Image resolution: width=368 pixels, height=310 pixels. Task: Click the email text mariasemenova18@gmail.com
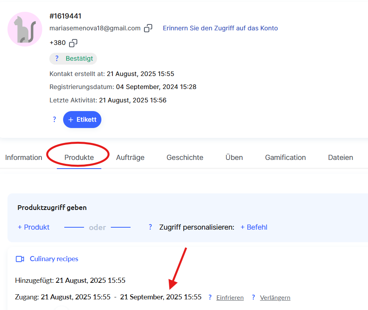95,28
